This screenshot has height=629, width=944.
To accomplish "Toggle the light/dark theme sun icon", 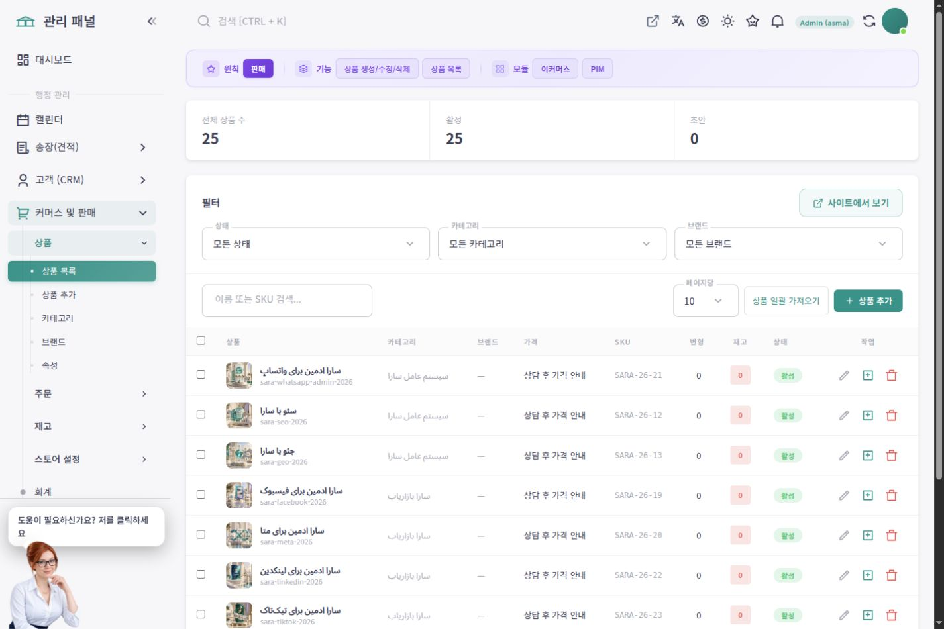I will click(x=727, y=21).
